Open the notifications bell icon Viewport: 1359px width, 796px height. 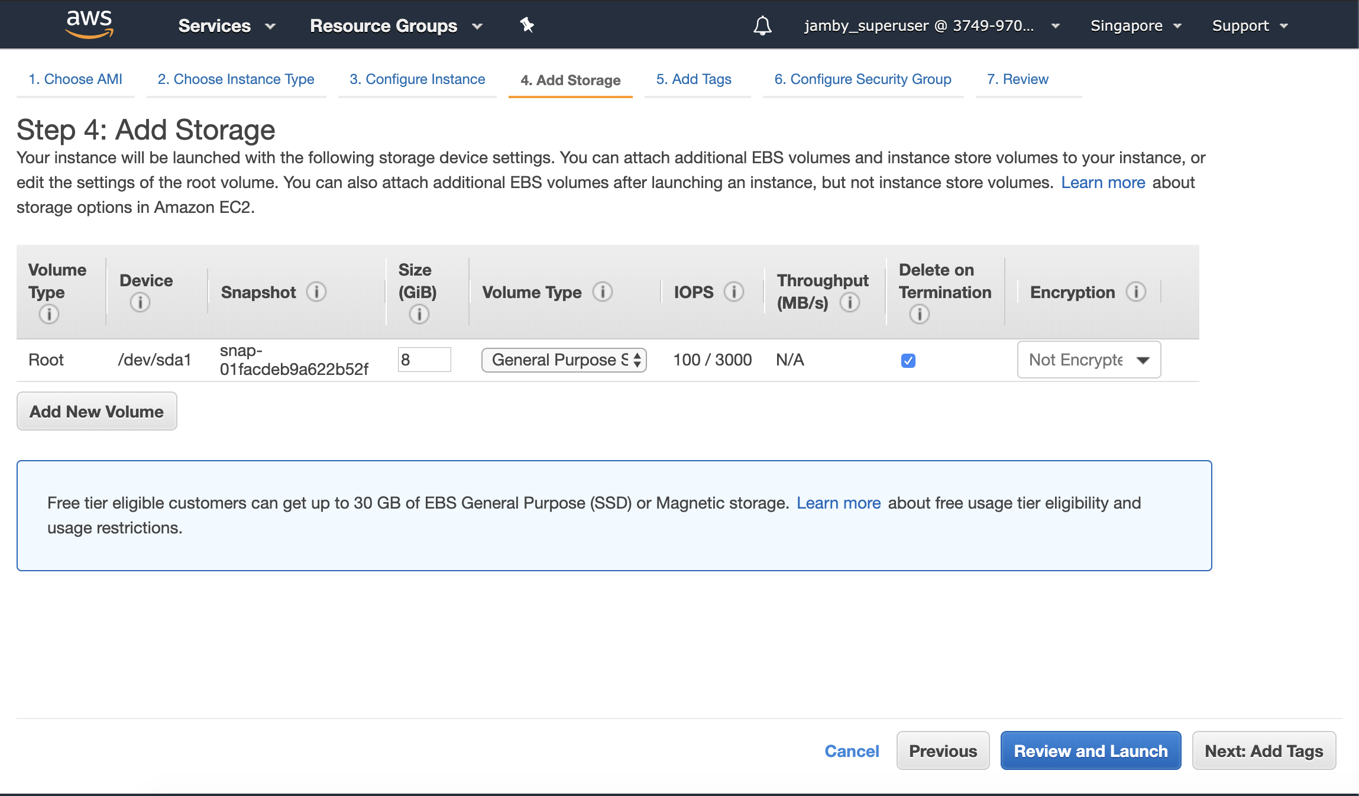pyautogui.click(x=762, y=25)
